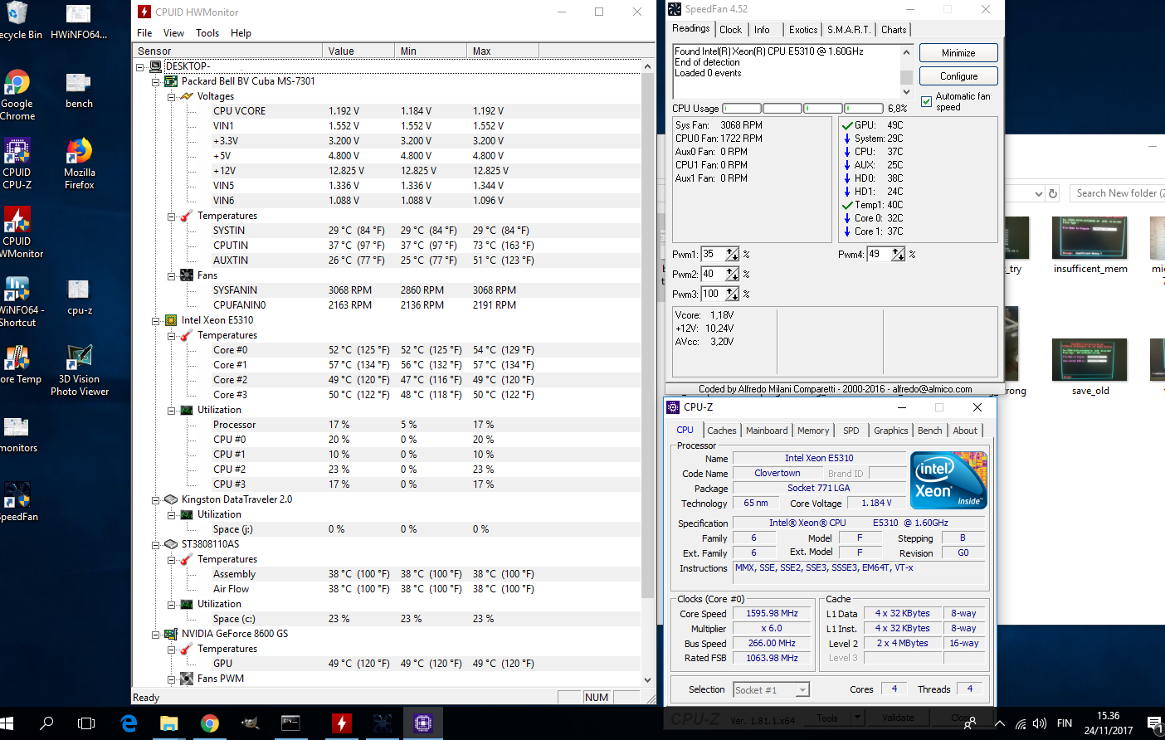
Task: Open the Graphics tab in CPU-Z
Action: (x=890, y=431)
